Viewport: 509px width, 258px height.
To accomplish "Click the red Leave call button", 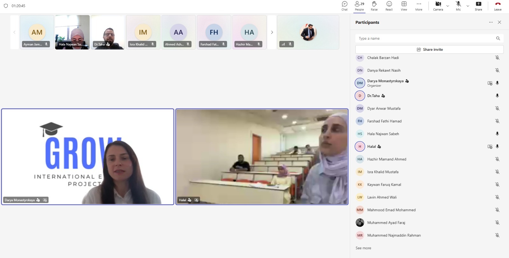I will point(498,6).
